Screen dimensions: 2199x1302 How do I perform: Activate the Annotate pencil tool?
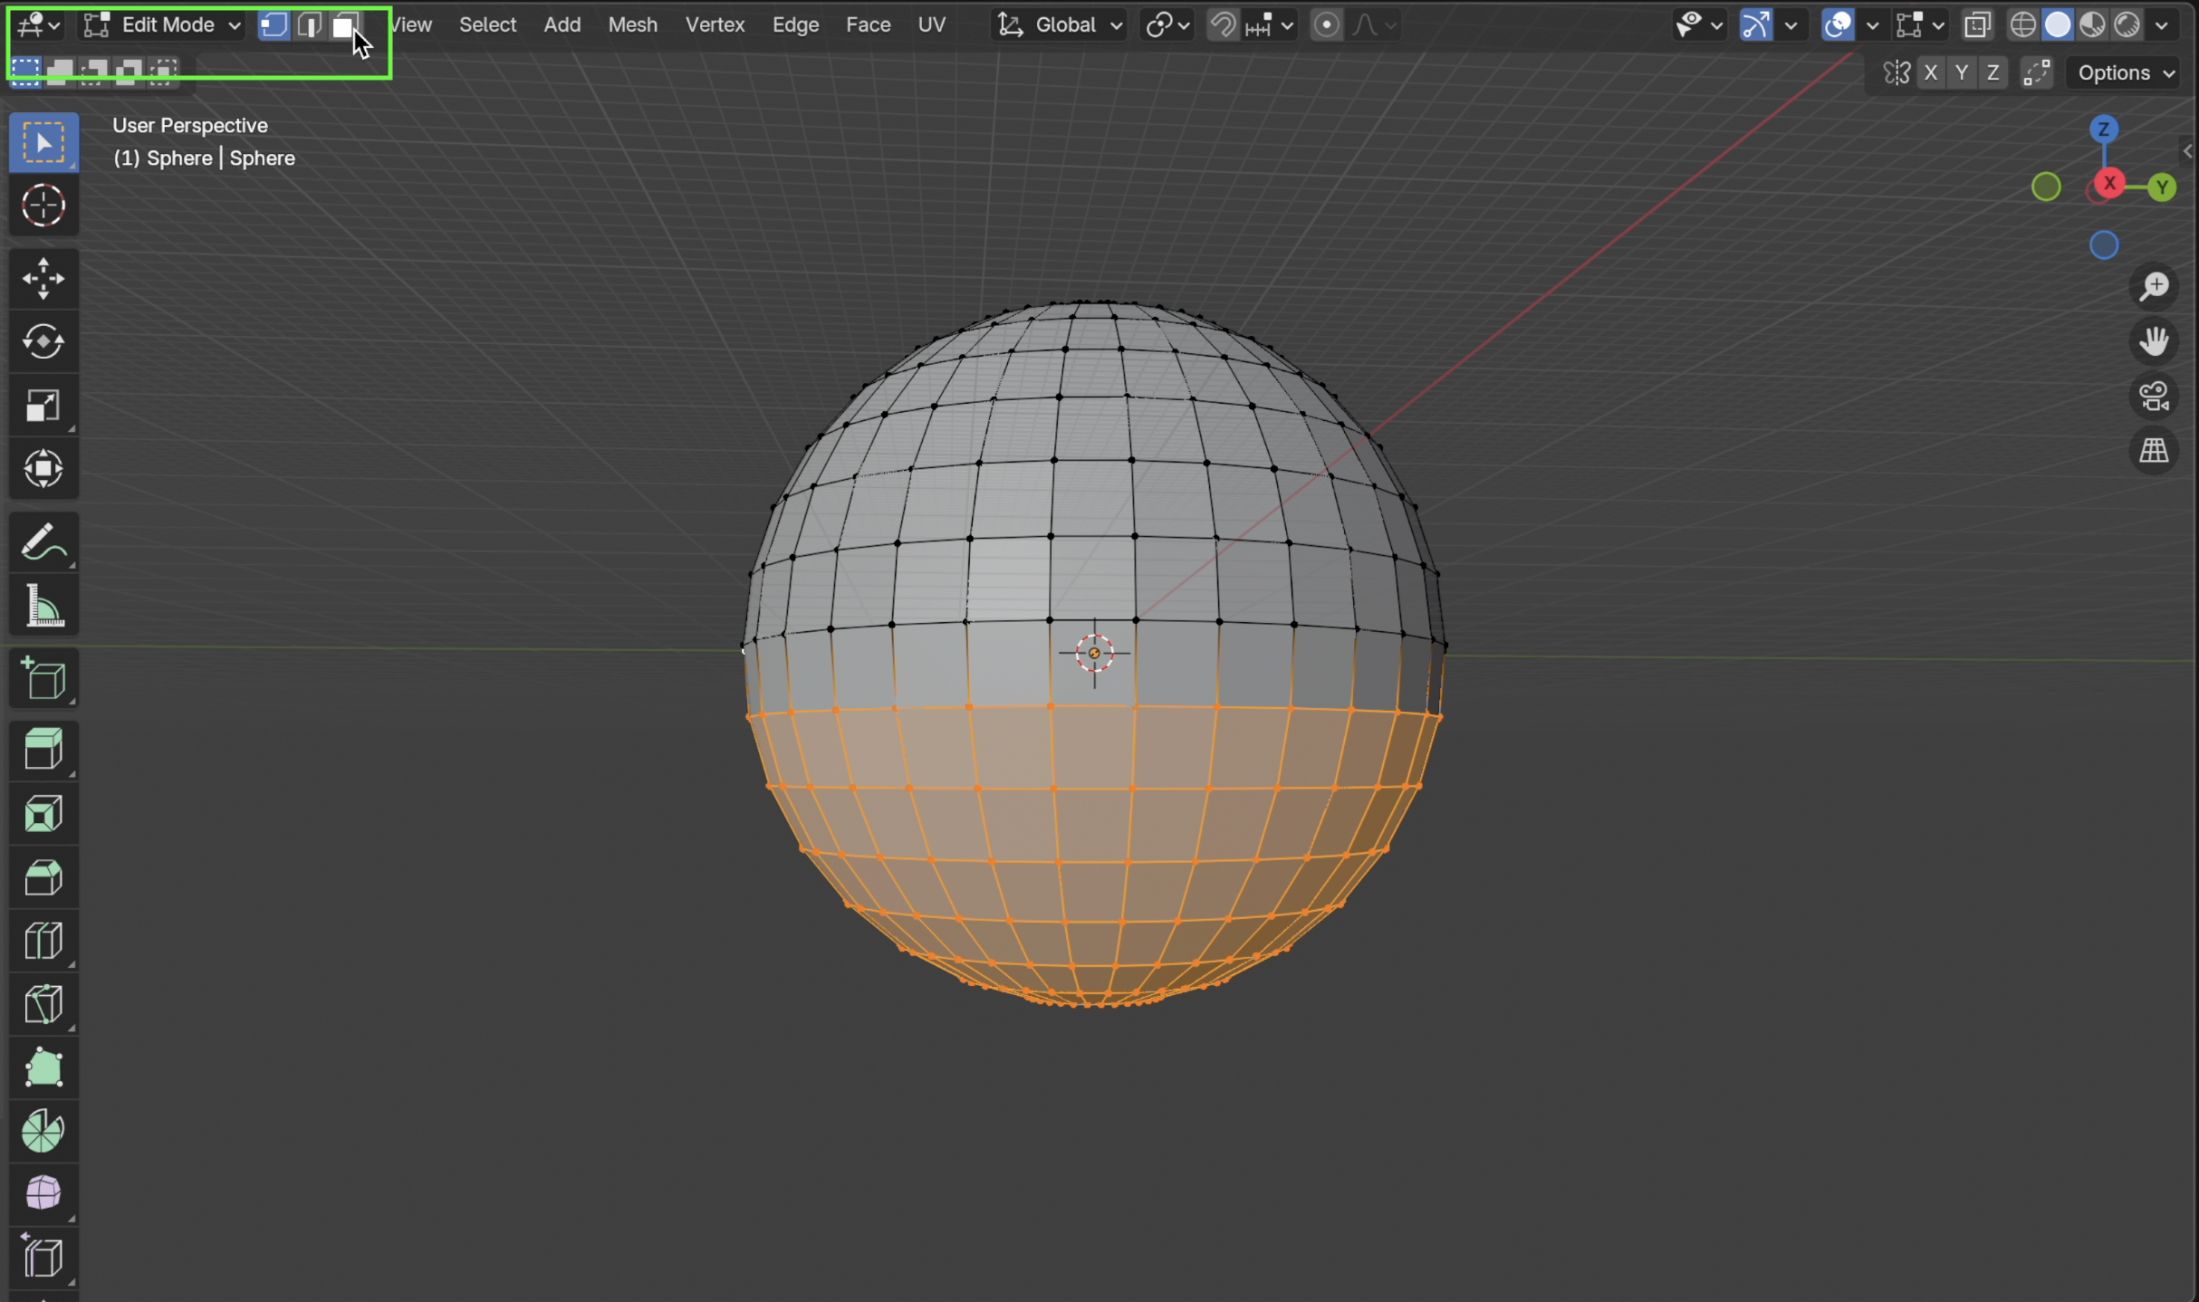point(43,542)
